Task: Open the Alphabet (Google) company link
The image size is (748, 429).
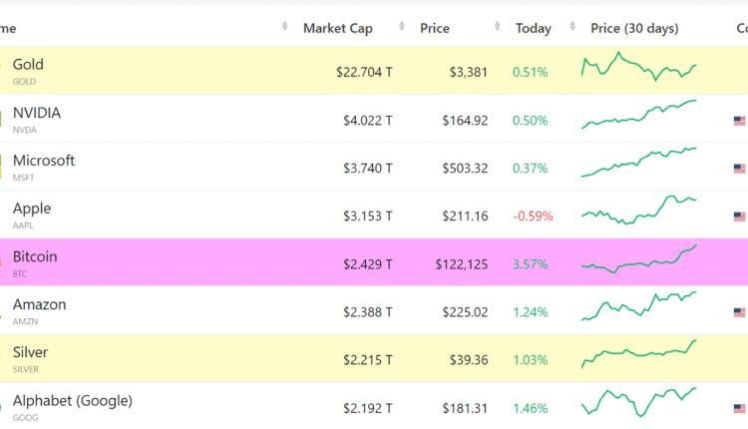Action: click(x=72, y=400)
